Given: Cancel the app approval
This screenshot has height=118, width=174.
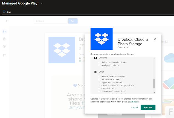Looking at the screenshot, I should [134, 107].
